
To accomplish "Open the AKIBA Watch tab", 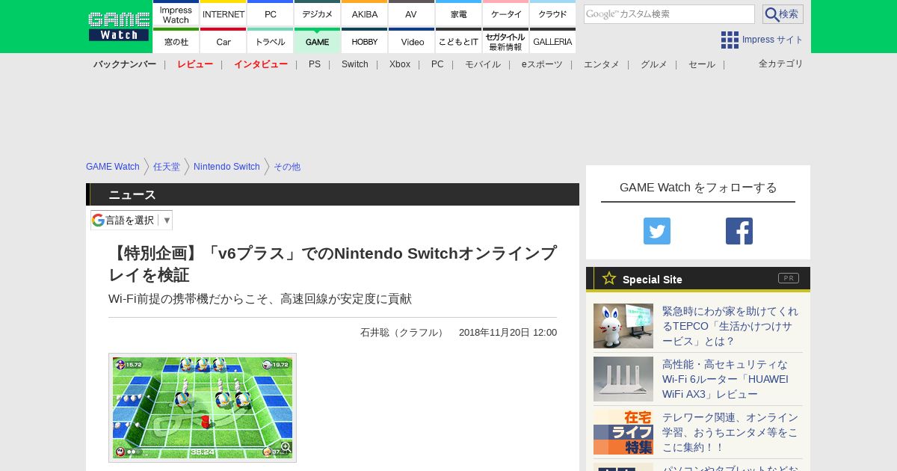I will point(364,13).
